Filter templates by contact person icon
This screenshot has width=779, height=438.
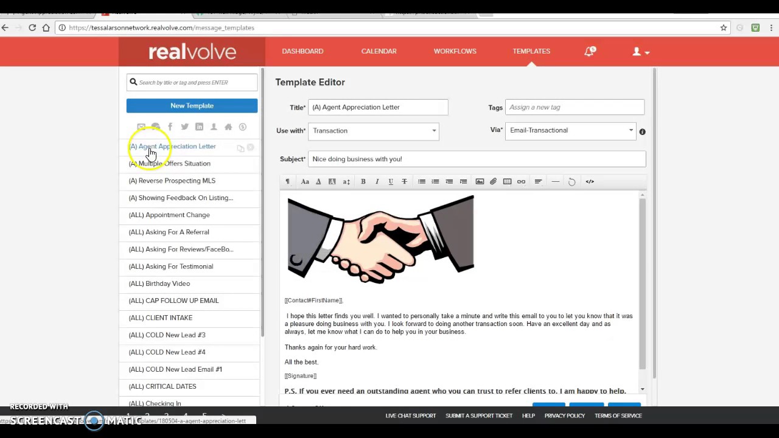214,127
